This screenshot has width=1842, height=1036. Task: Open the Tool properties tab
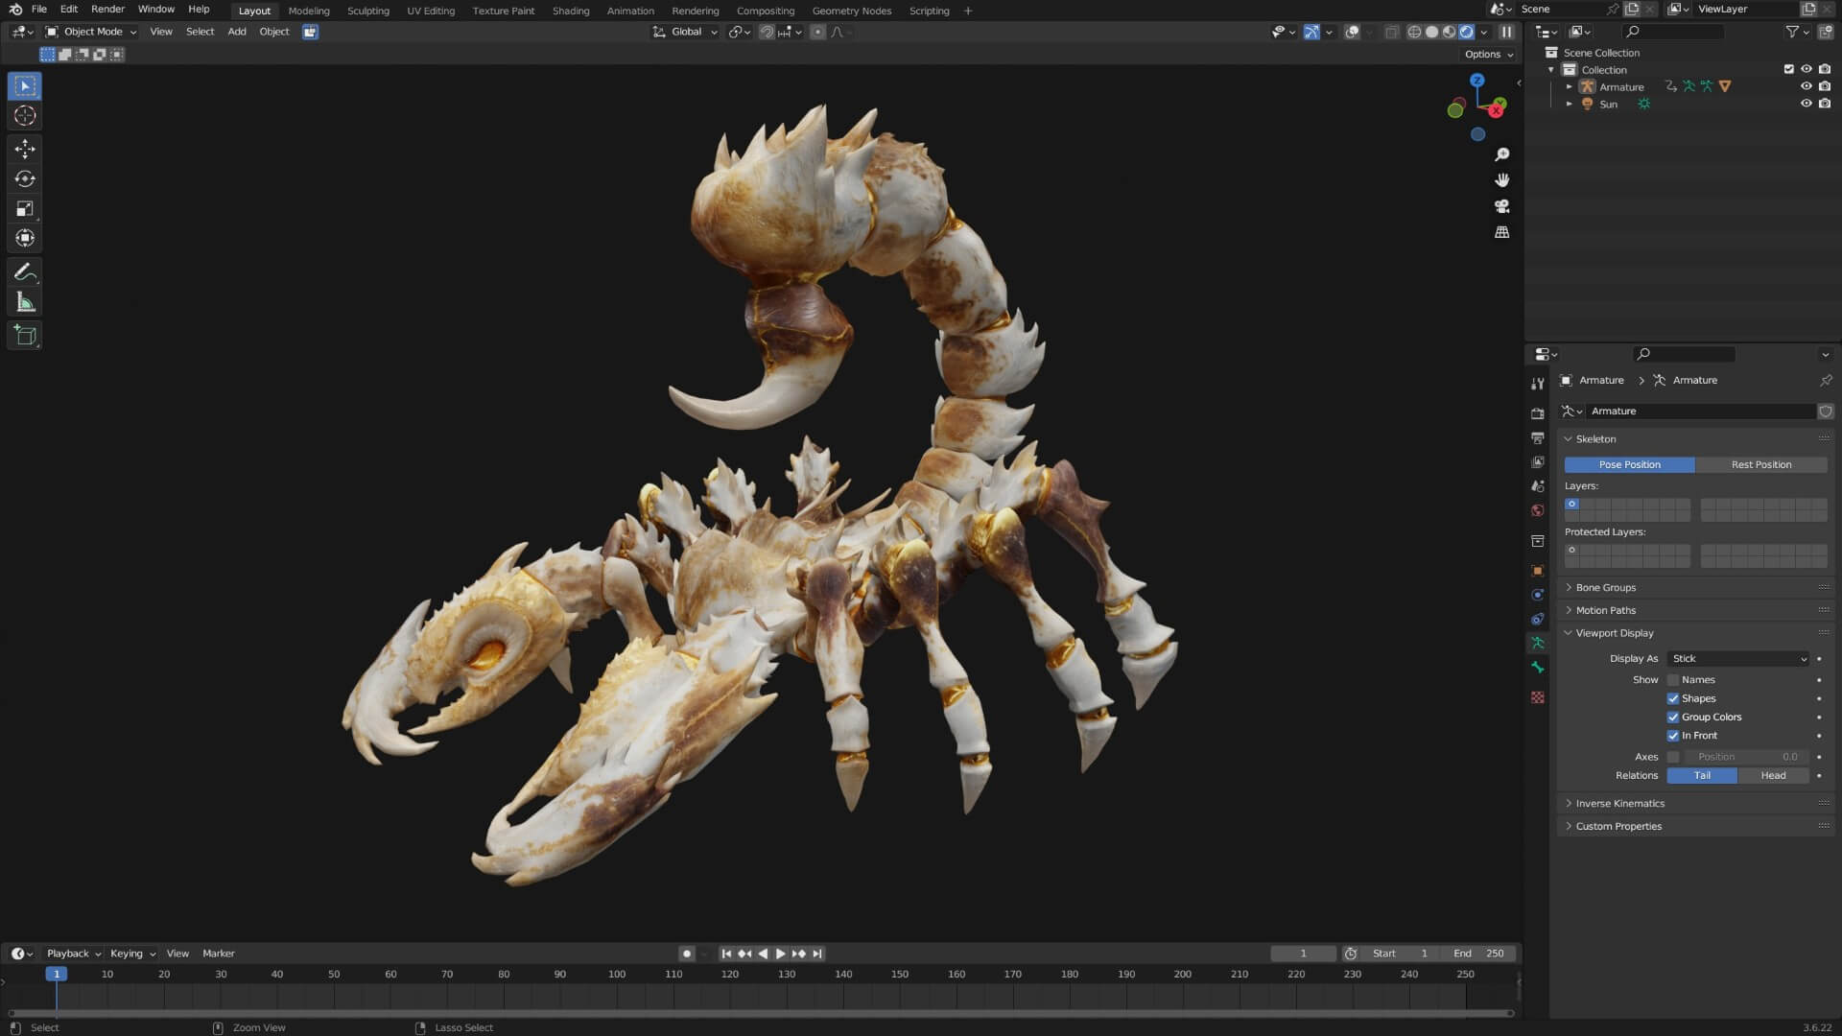tap(1538, 384)
